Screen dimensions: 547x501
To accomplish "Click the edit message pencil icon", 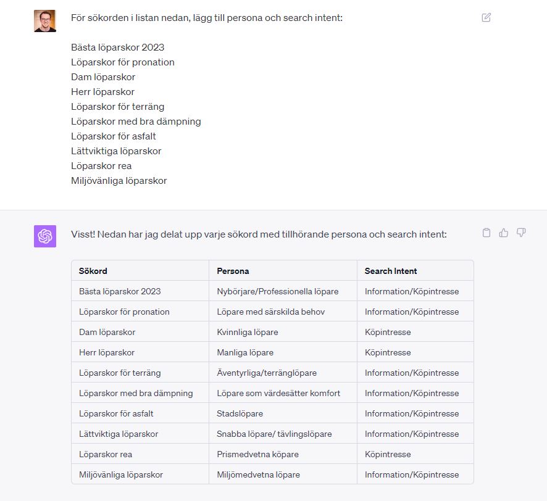I will [x=486, y=17].
